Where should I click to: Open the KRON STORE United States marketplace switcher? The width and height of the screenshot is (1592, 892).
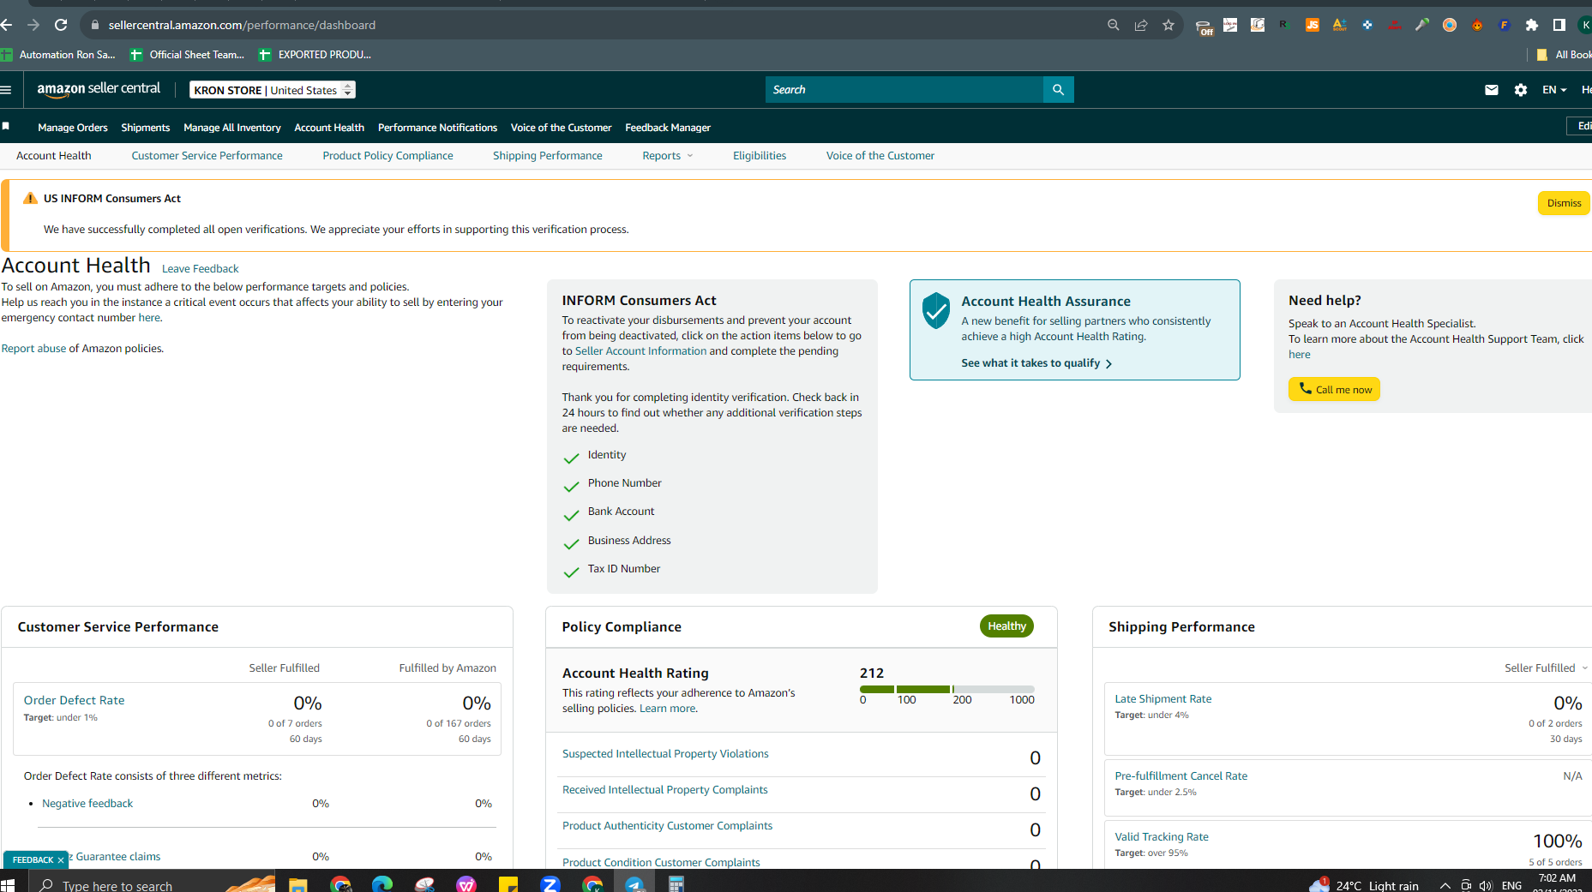[273, 90]
